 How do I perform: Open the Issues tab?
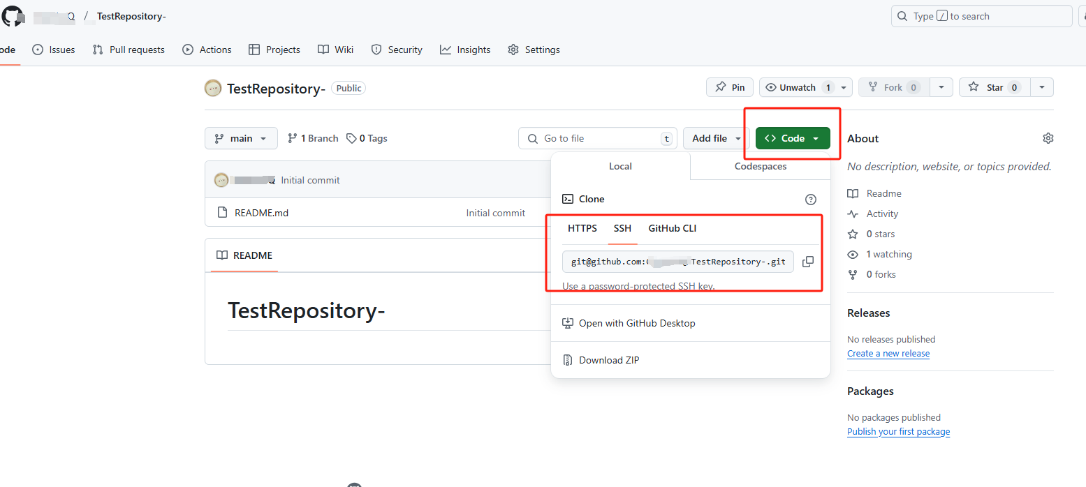click(54, 50)
